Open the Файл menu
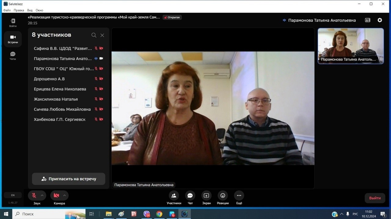 7,10
